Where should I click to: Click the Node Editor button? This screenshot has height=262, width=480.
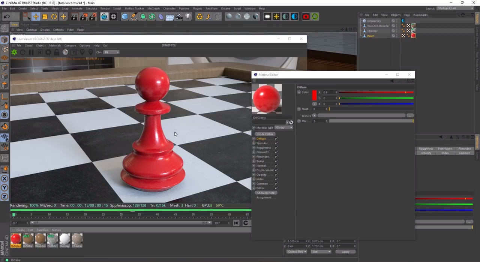tap(265, 134)
